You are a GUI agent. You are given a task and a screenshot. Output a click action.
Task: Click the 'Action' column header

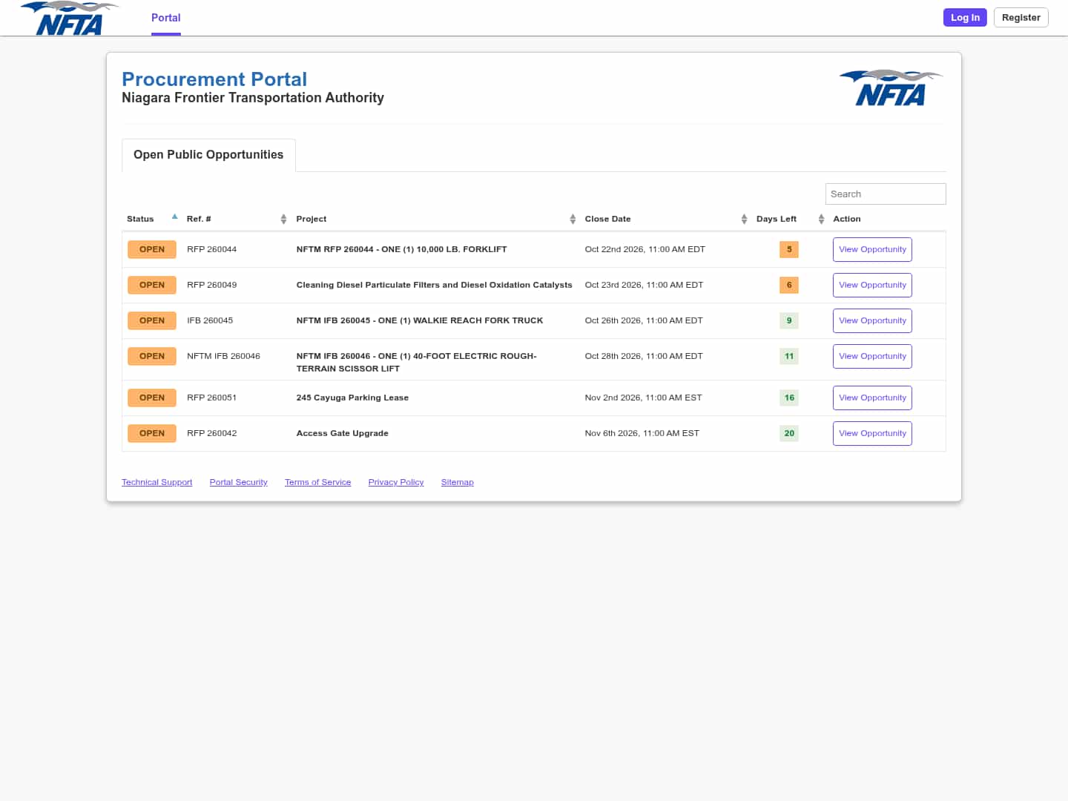click(x=847, y=219)
